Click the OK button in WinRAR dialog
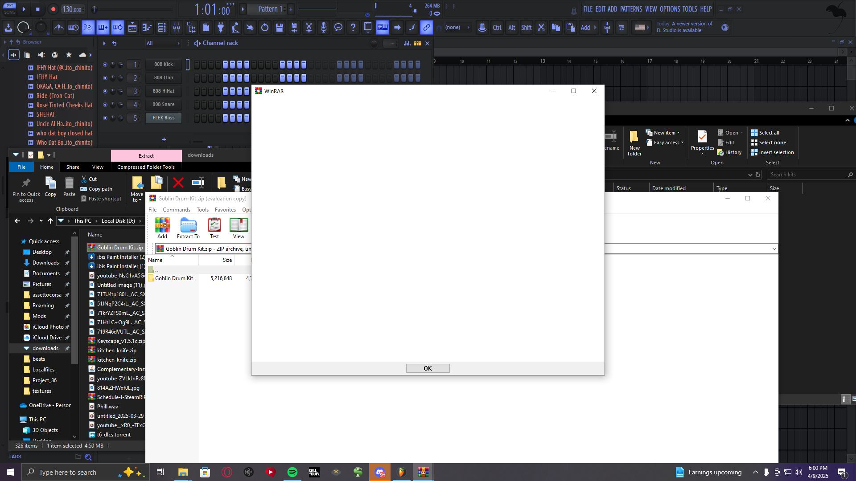 428,368
